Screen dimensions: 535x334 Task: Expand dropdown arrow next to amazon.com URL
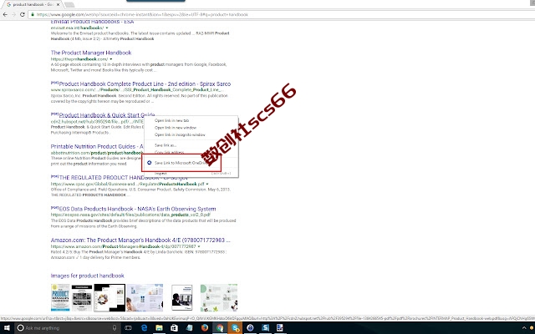[x=199, y=246]
